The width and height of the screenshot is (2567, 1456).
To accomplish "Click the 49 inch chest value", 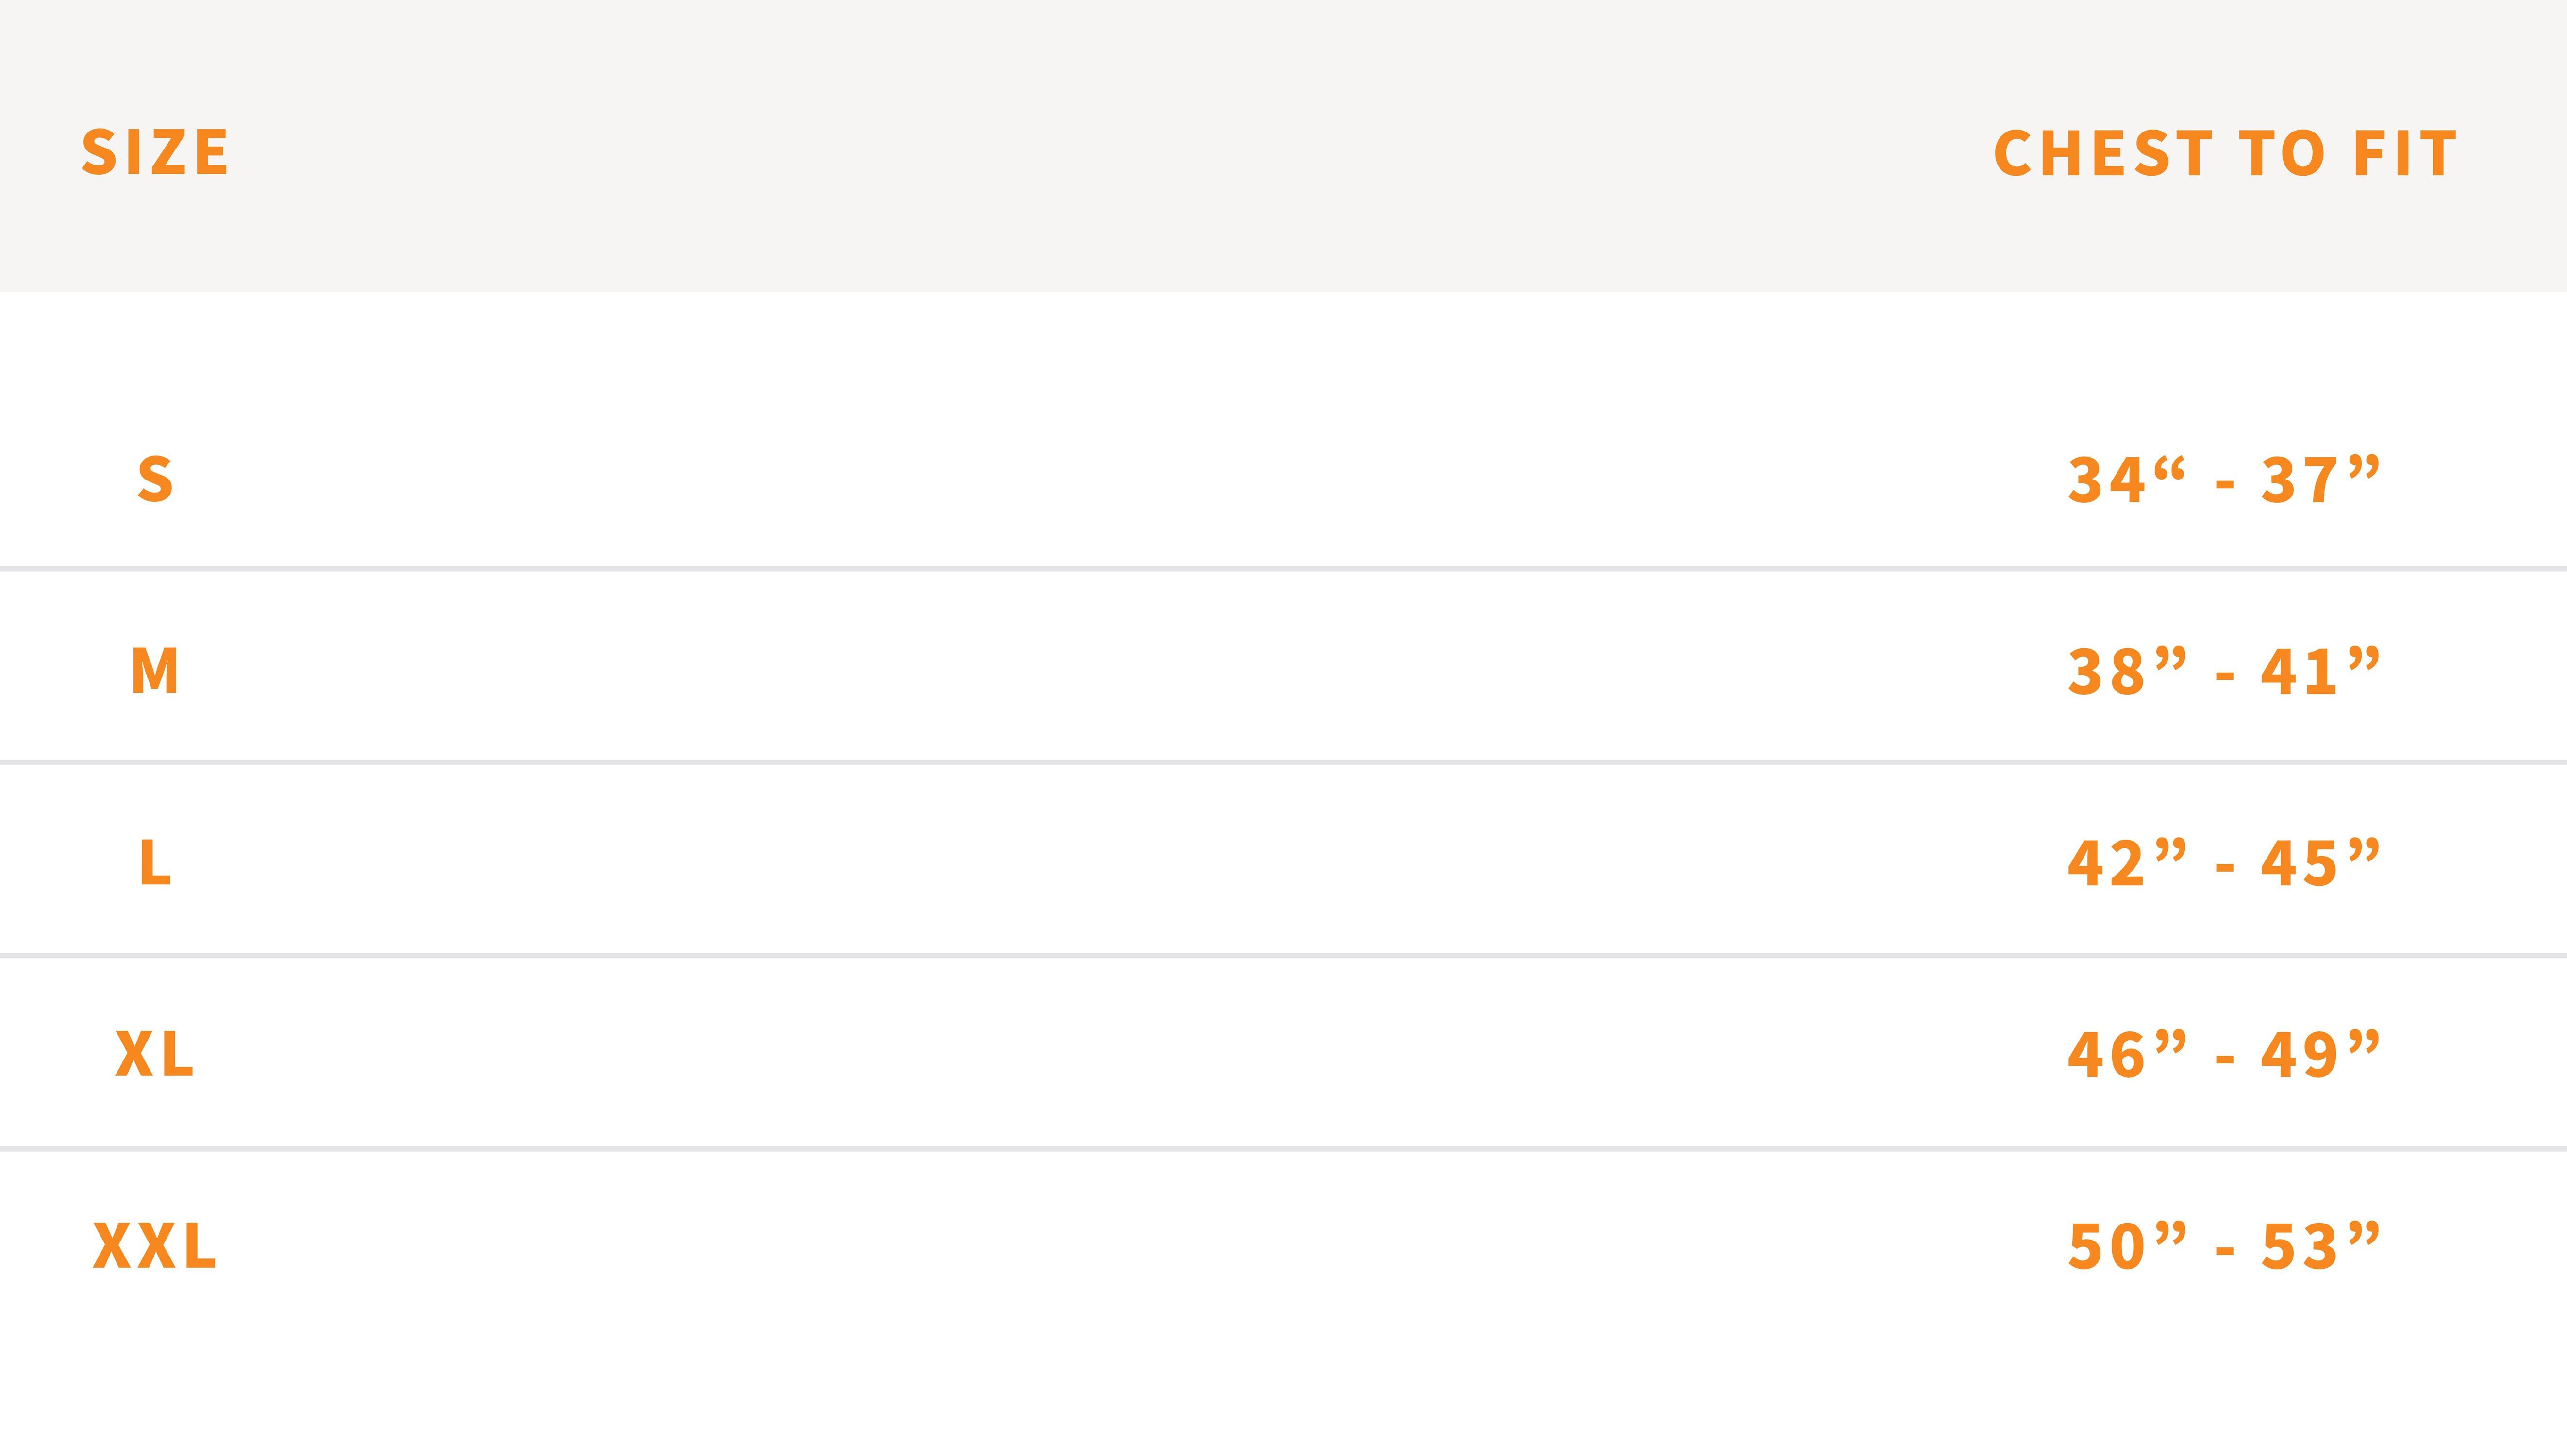I will (2321, 1054).
